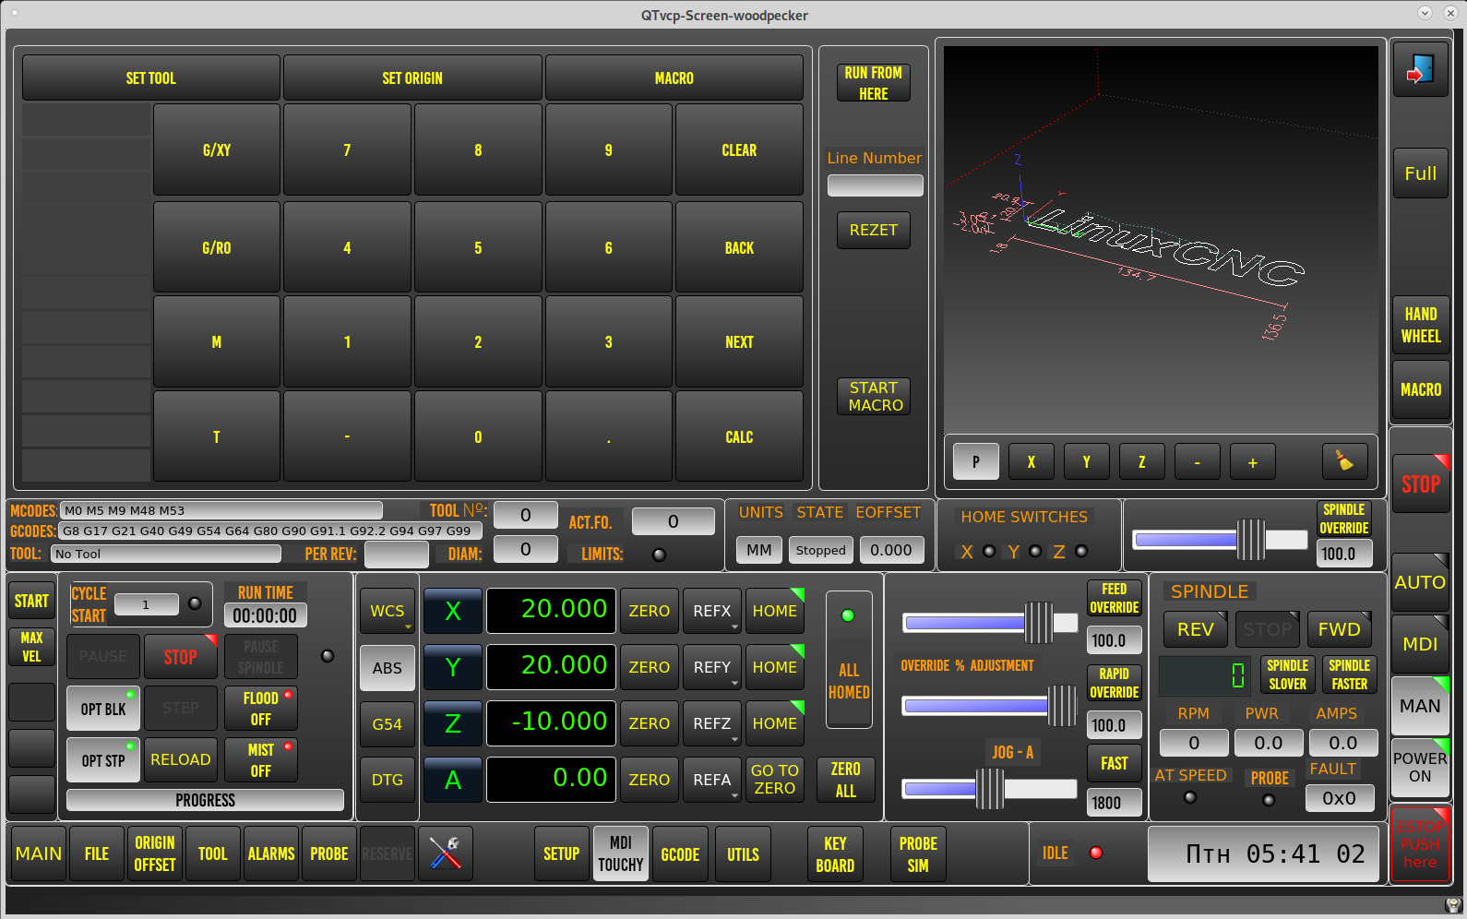Toggle OPT STP optional stop
Image resolution: width=1467 pixels, height=919 pixels.
click(x=103, y=760)
